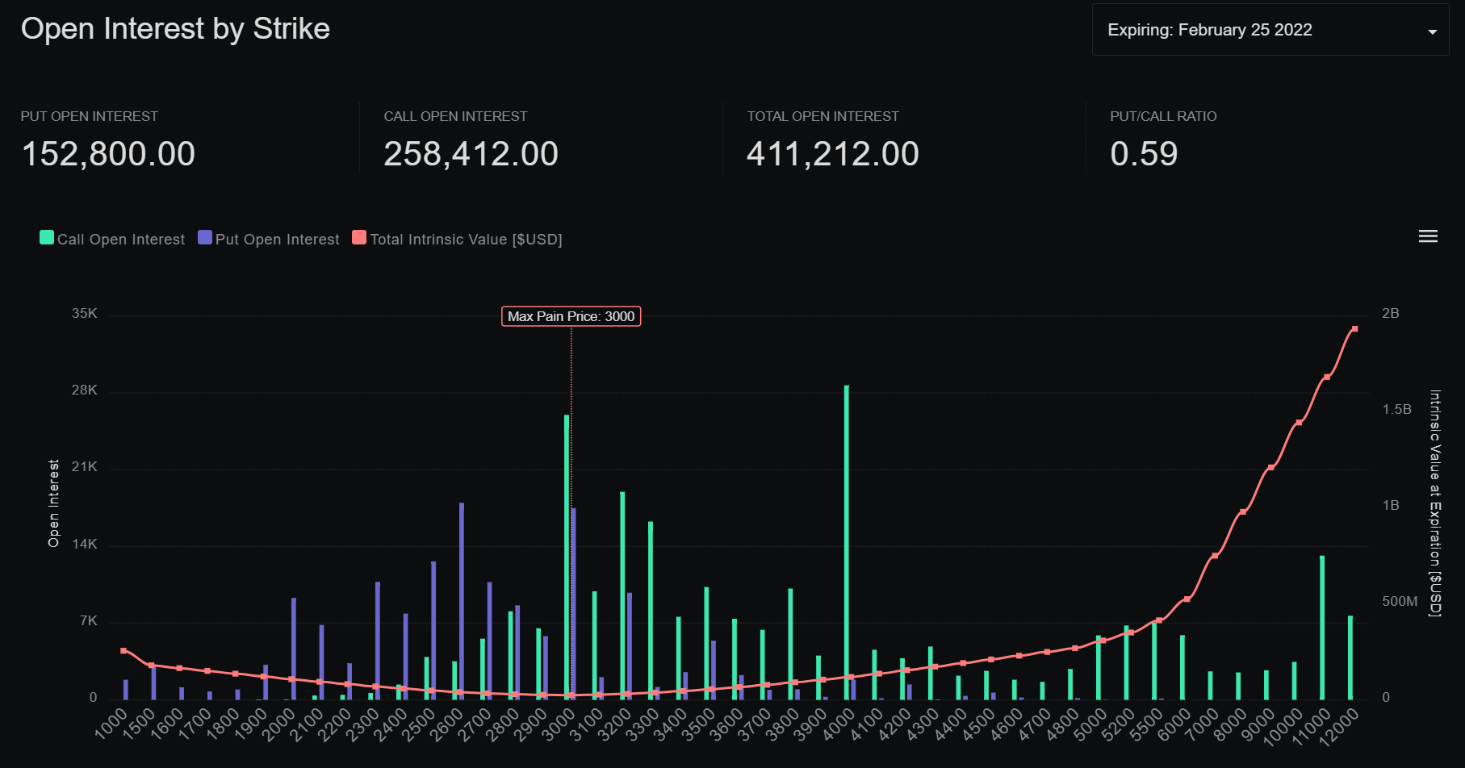Click the green call bar at strike 11000
The image size is (1465, 768).
(x=1322, y=628)
